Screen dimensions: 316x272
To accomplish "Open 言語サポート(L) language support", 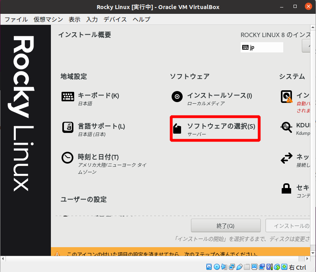I will 93,130.
